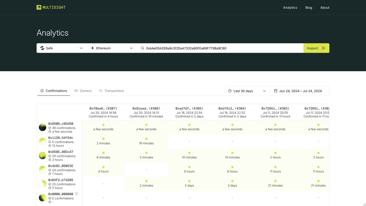366x206 pixels.
Task: Click the calendar icon in date range
Action: click(x=276, y=91)
